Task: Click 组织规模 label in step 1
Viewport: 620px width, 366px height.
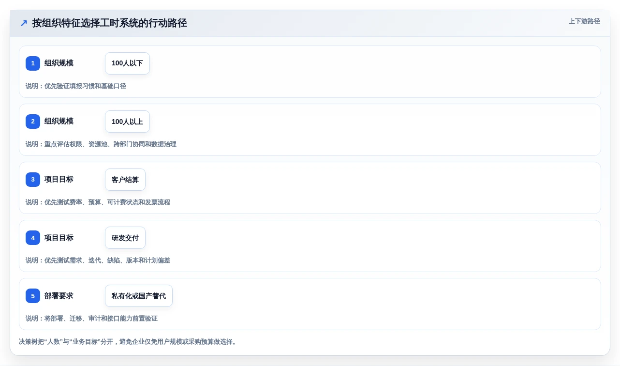Action: pyautogui.click(x=59, y=63)
